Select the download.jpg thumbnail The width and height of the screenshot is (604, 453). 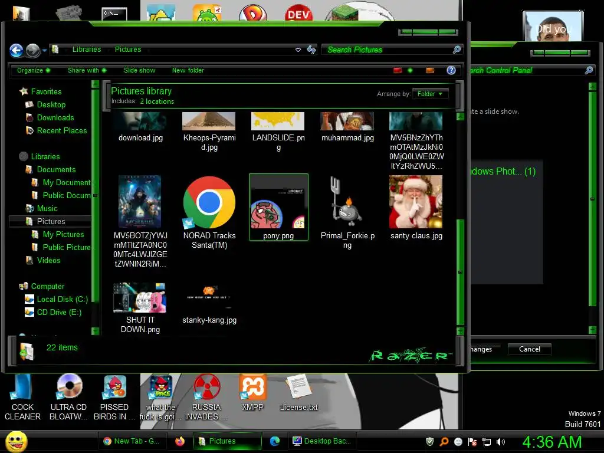140,127
